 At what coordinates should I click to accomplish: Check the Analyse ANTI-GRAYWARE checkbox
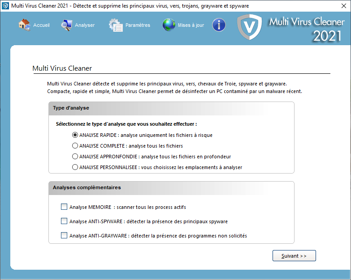(64, 235)
